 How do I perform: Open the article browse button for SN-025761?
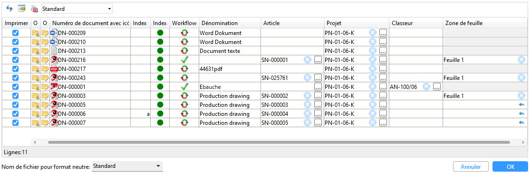pyautogui.click(x=318, y=78)
